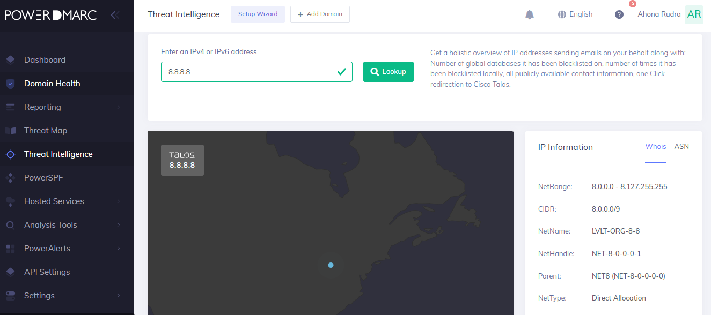Click the Hosted Services cloud icon

10,201
